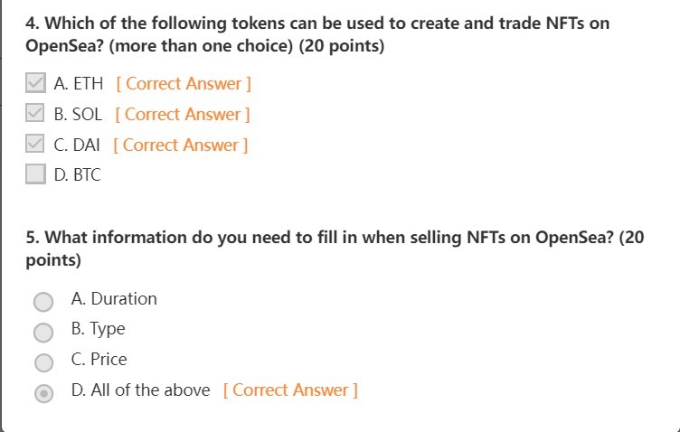
Task: Click the Correct Answer tag beside SOL
Action: (183, 115)
